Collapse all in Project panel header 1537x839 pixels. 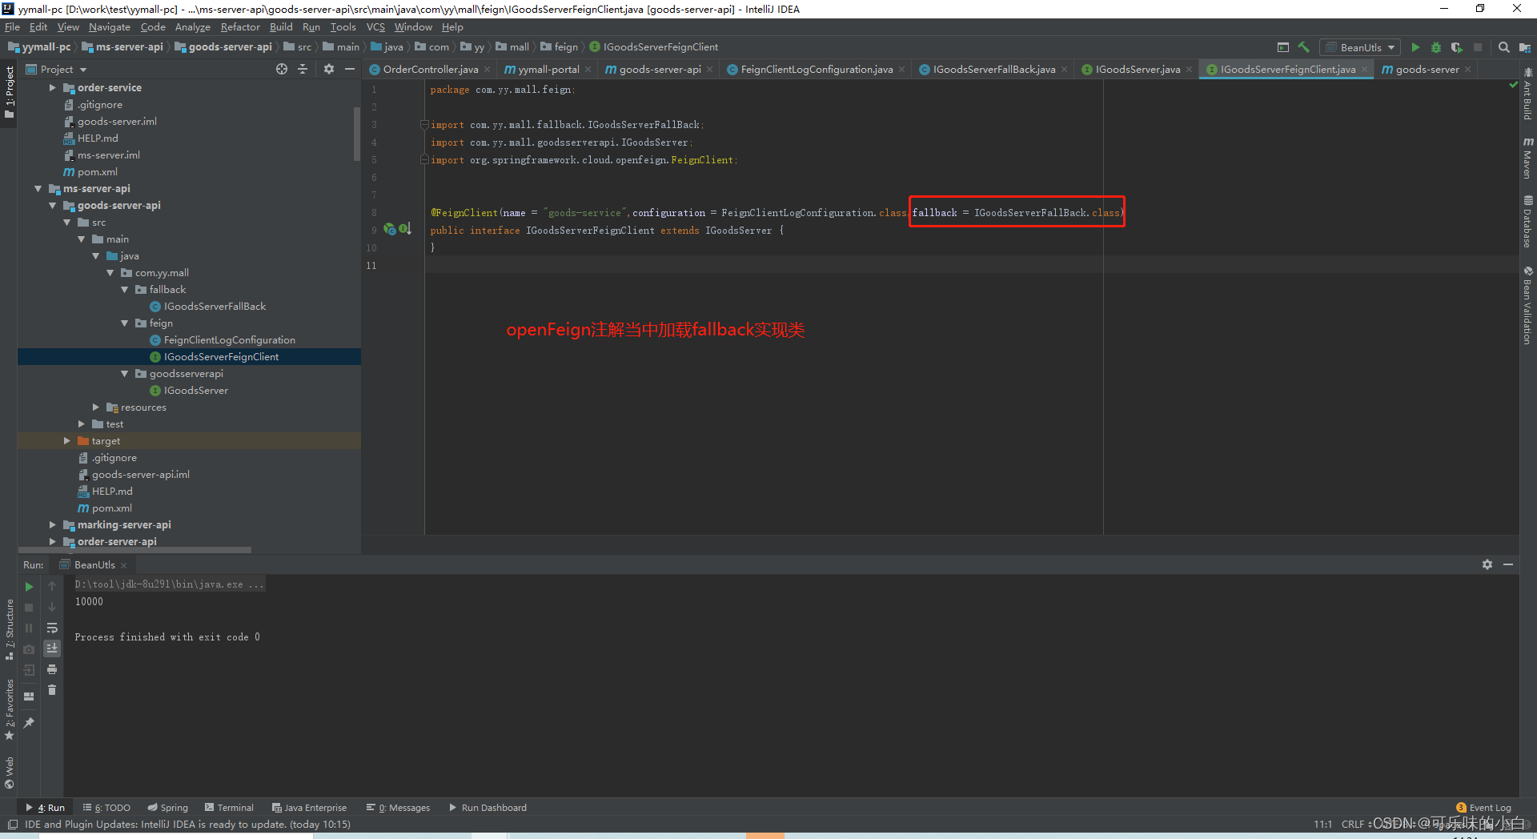click(x=303, y=70)
